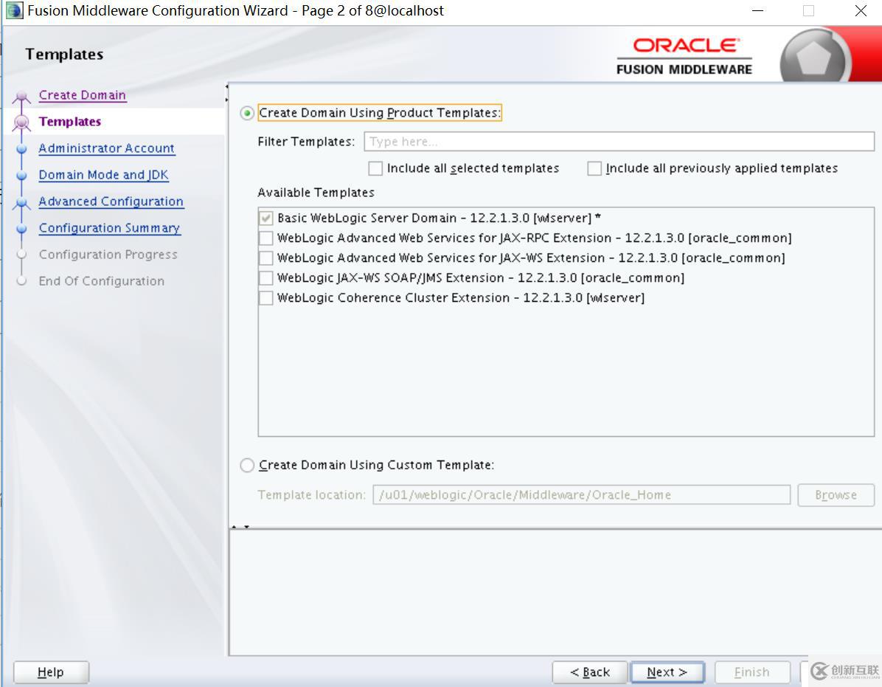Viewport: 882px width, 687px height.
Task: Toggle Basic WebLogic Server Domain checkbox
Action: [265, 218]
